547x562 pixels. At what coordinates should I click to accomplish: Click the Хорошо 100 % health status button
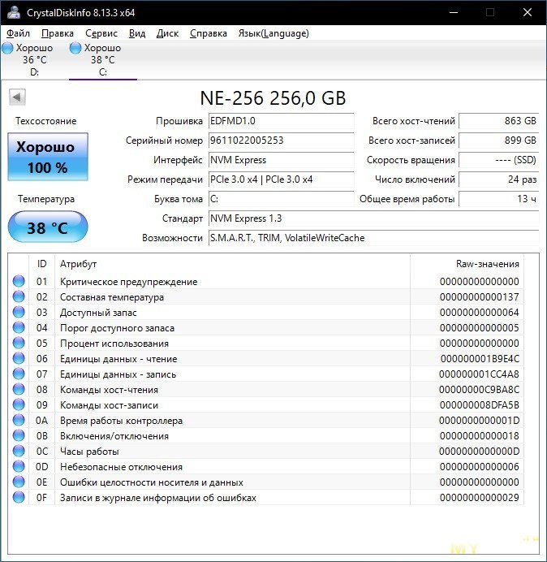pyautogui.click(x=47, y=157)
